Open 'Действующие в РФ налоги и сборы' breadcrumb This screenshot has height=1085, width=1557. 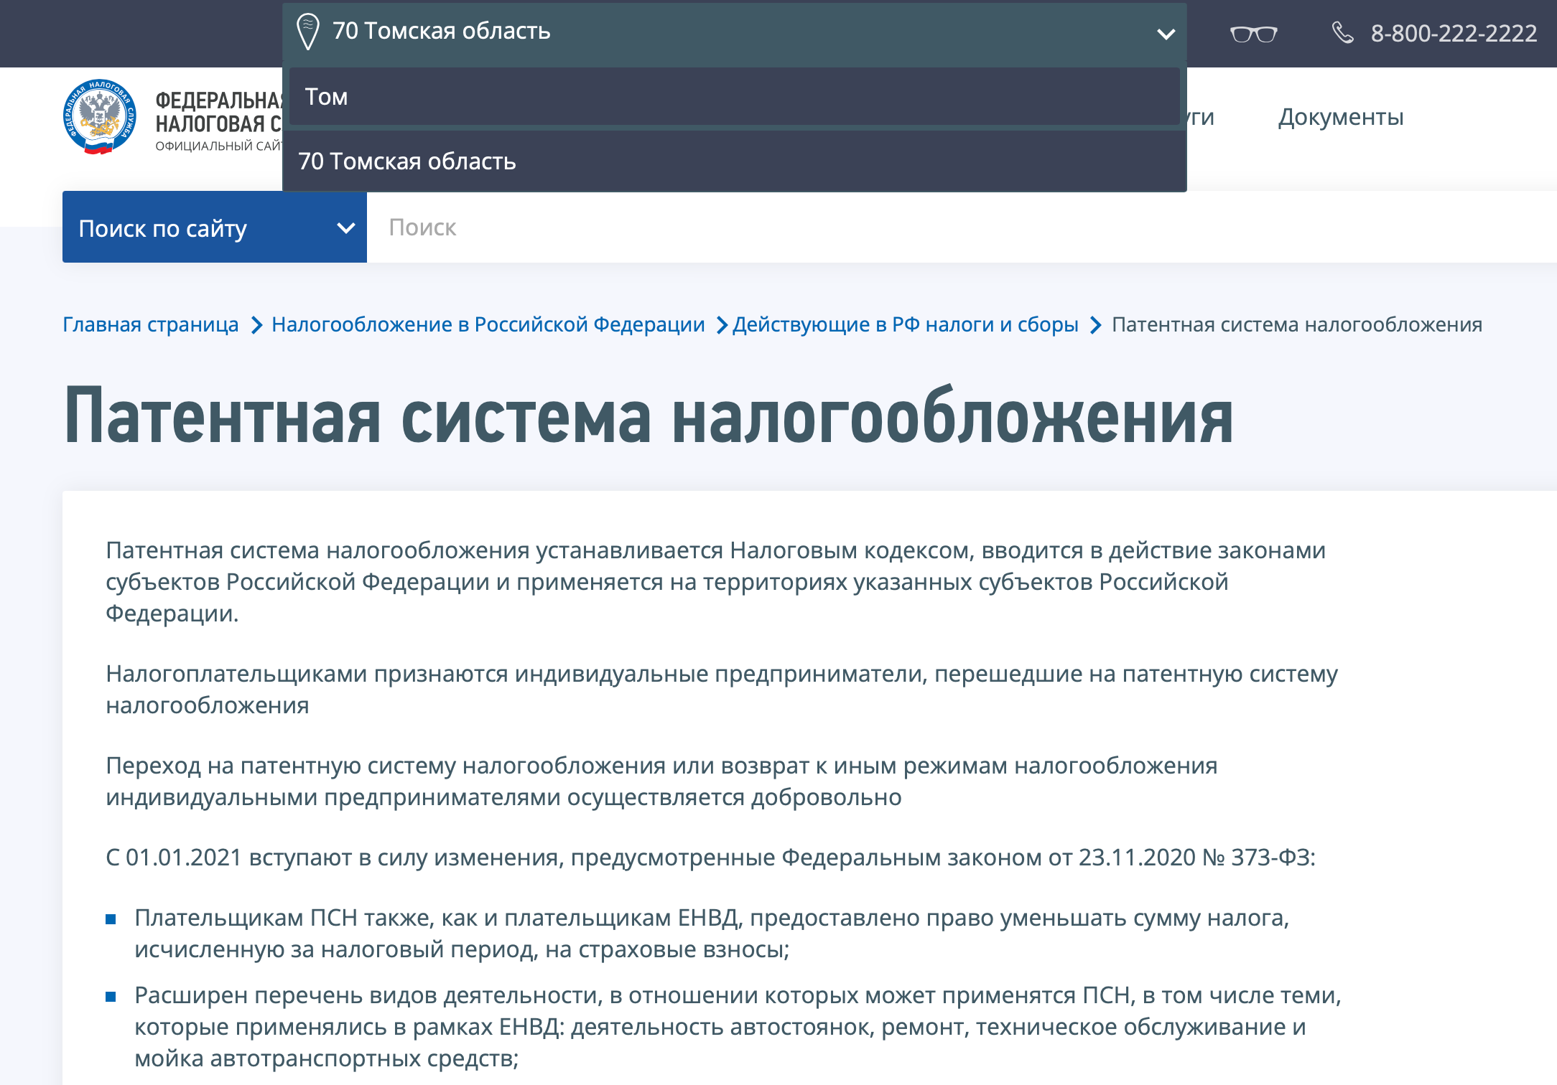pyautogui.click(x=905, y=324)
